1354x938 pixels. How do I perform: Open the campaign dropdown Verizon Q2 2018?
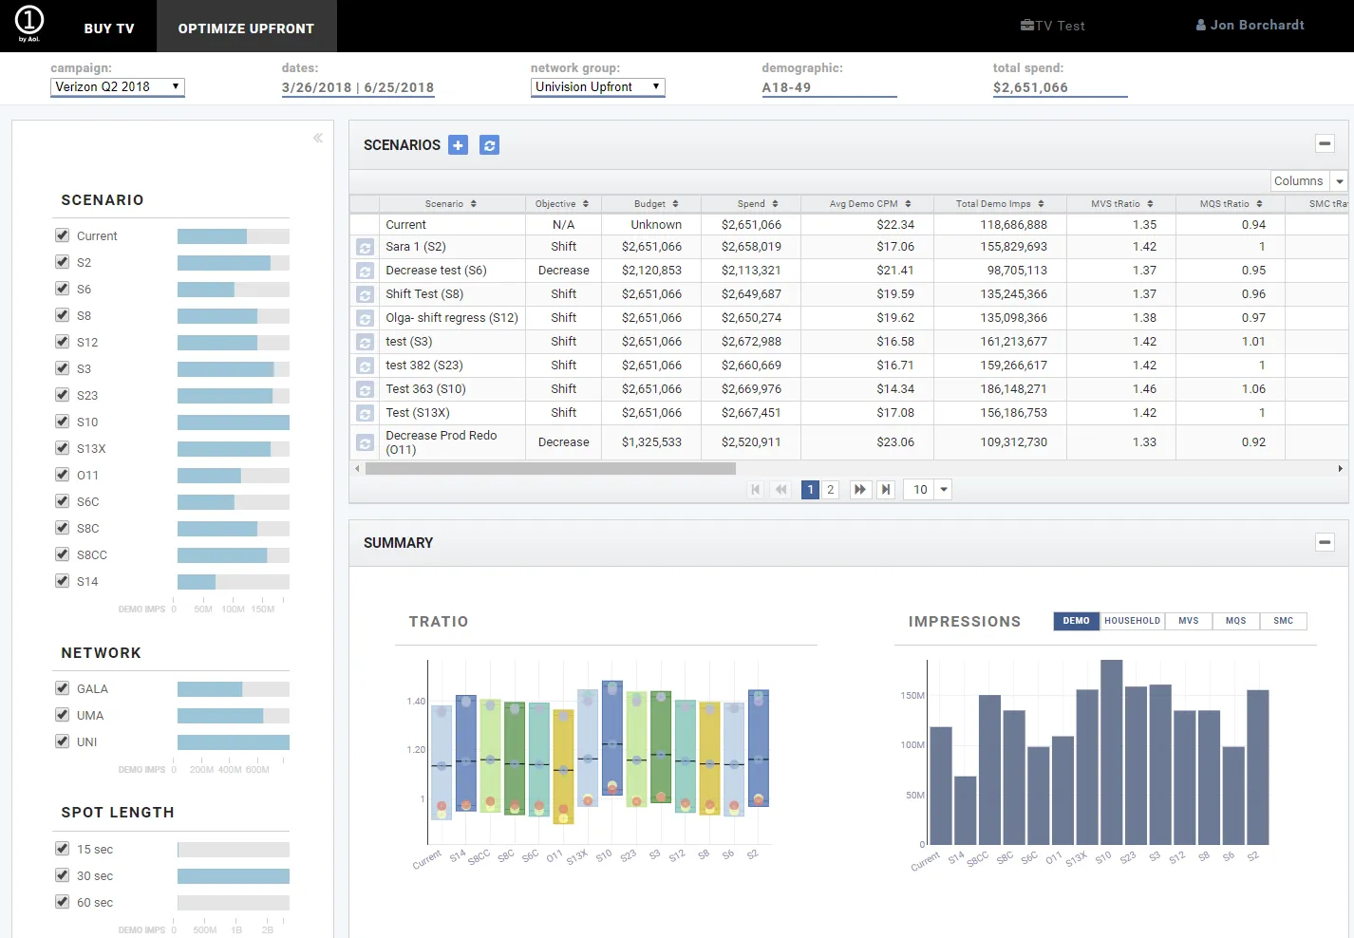click(118, 87)
